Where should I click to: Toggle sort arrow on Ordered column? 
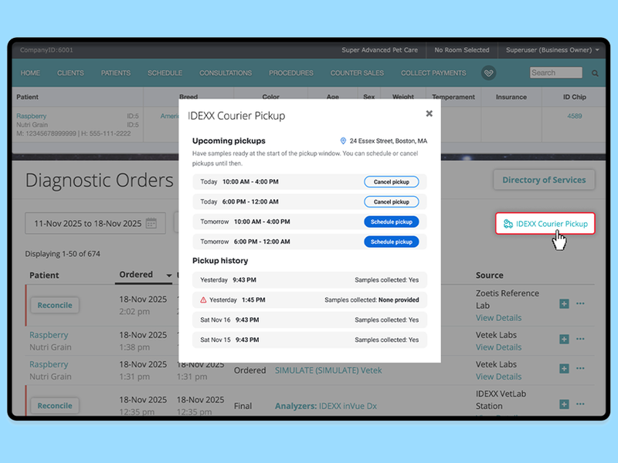click(169, 275)
